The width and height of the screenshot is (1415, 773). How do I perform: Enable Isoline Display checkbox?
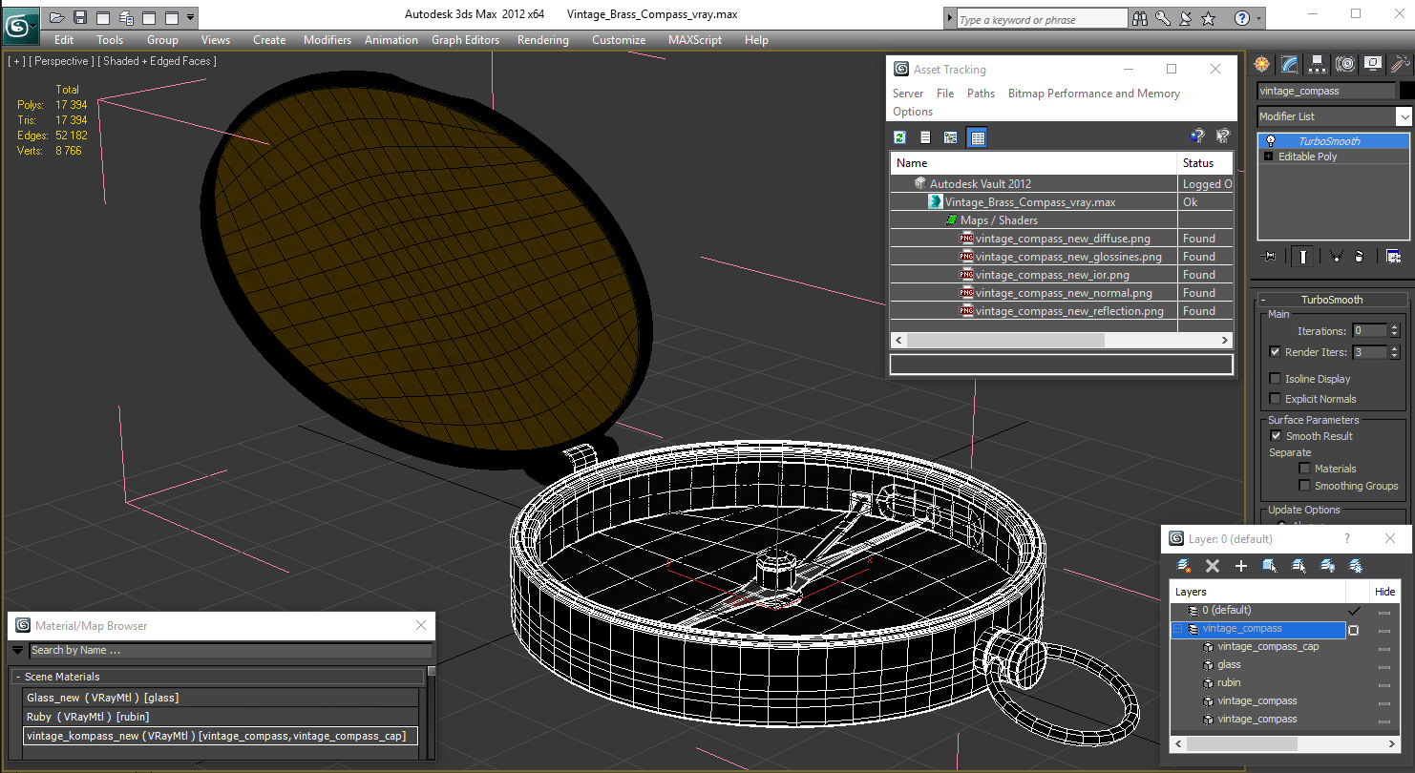[x=1275, y=379]
